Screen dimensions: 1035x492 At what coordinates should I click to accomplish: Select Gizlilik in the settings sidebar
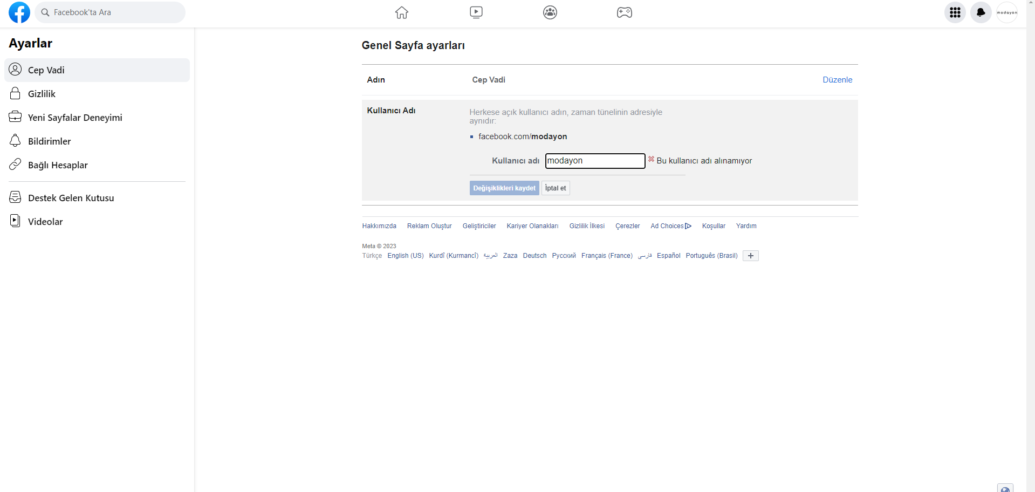point(42,93)
